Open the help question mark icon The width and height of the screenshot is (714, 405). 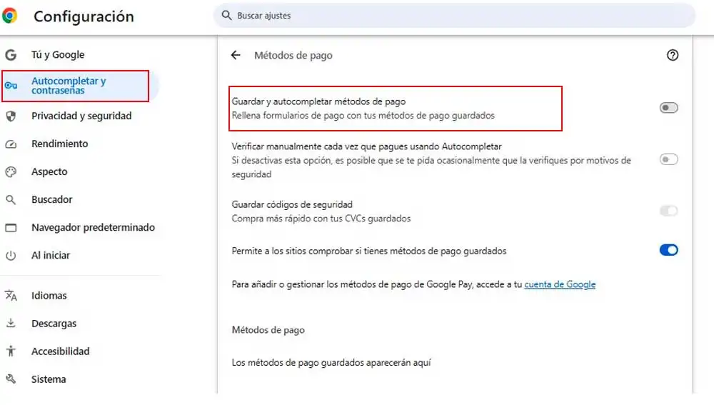(x=673, y=55)
